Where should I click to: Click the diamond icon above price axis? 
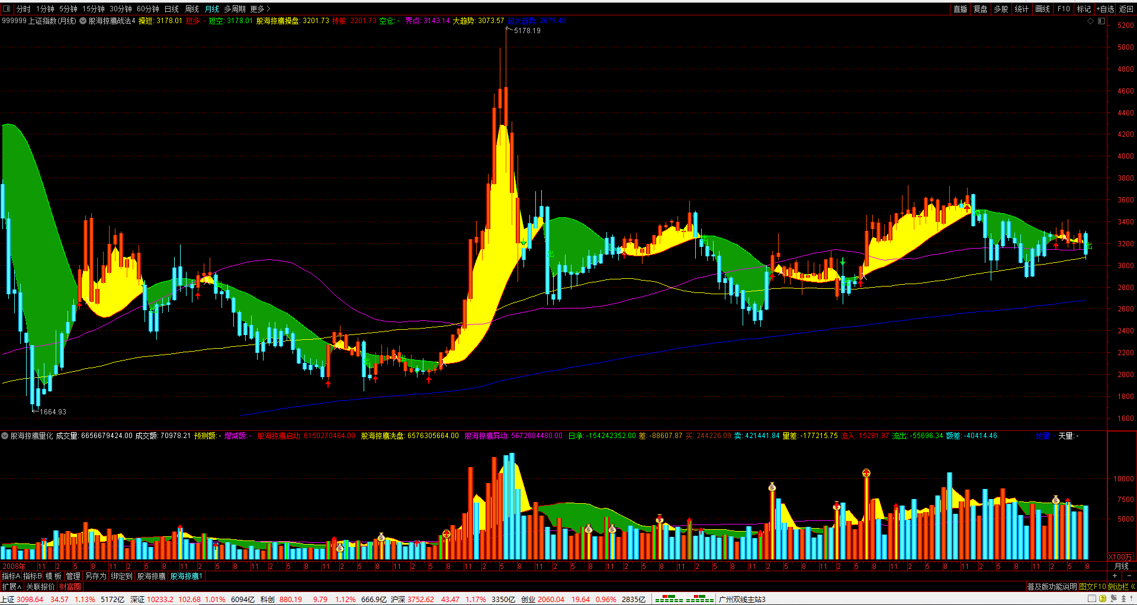1091,21
